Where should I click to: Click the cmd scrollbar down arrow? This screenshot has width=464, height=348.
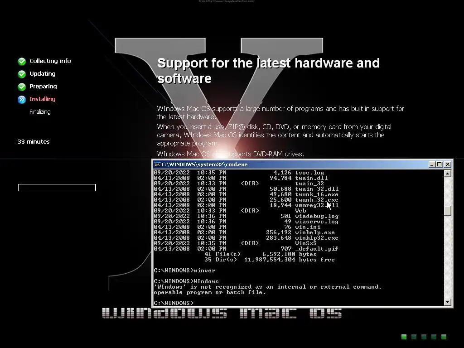[x=447, y=302]
